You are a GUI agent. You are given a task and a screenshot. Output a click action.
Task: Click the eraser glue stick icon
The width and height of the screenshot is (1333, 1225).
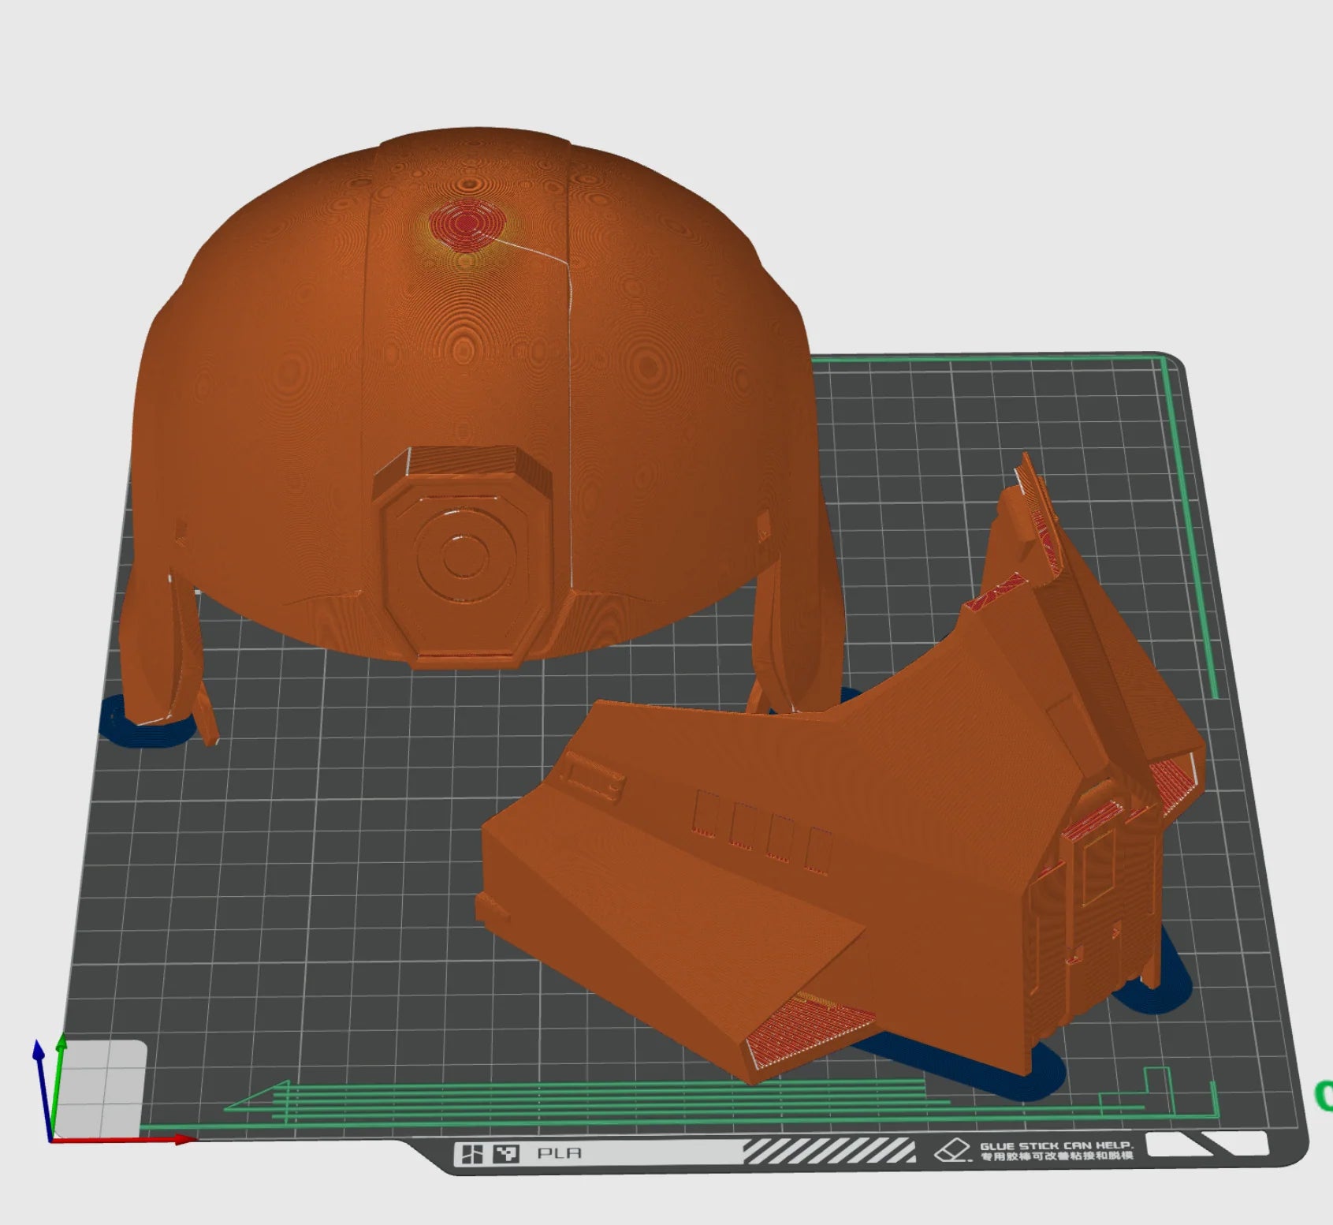[951, 1151]
